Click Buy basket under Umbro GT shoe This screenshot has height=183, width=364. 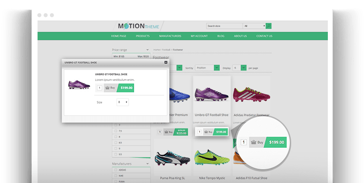coord(208,132)
